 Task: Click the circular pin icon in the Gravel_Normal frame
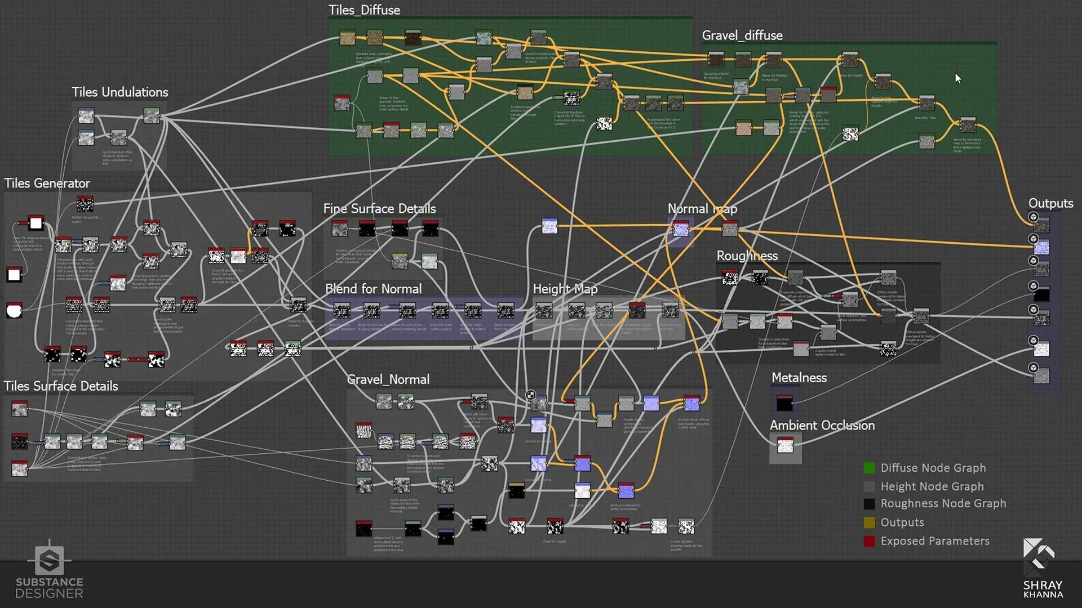coord(530,395)
